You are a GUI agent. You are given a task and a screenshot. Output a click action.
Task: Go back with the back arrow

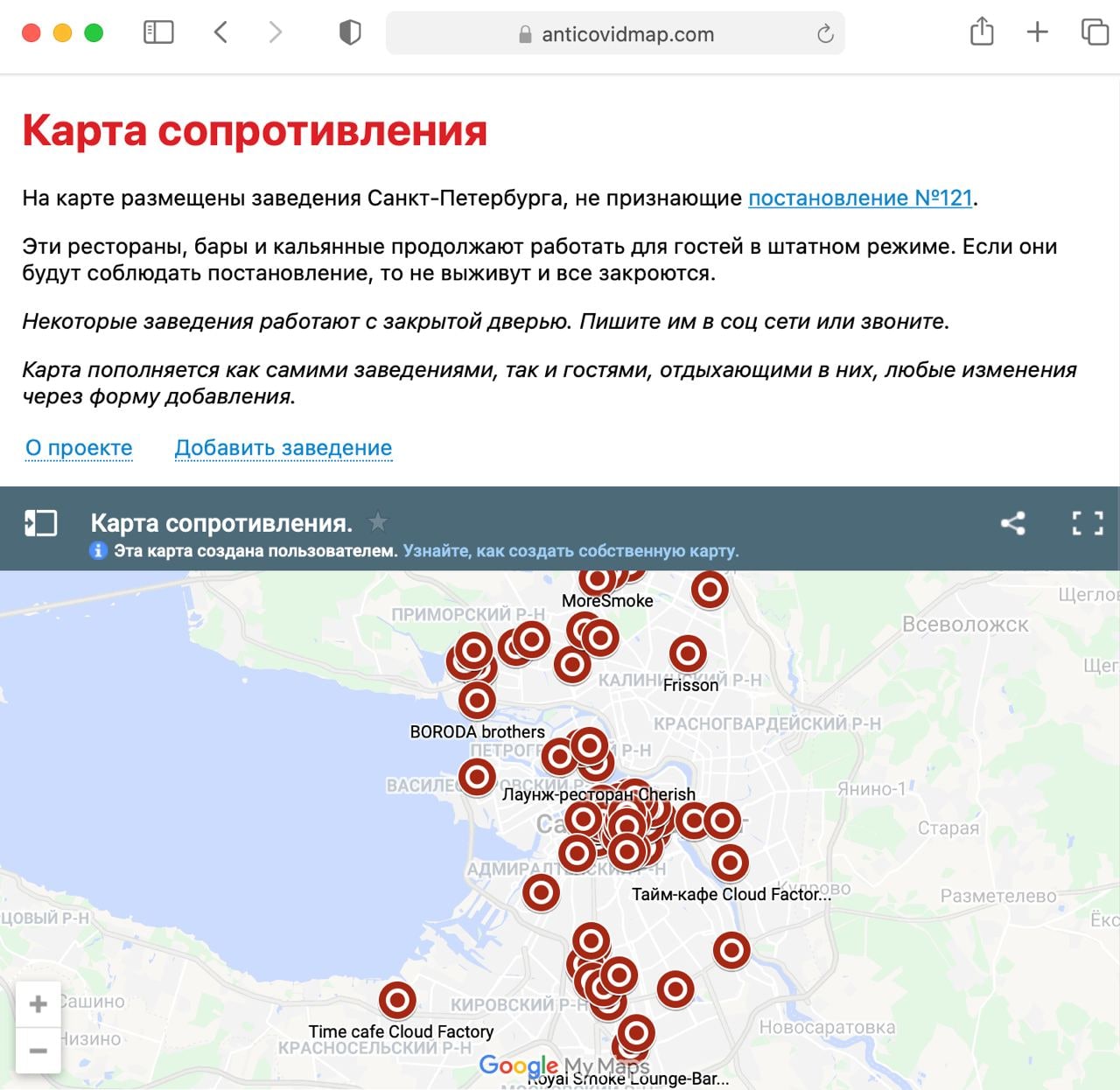click(220, 33)
